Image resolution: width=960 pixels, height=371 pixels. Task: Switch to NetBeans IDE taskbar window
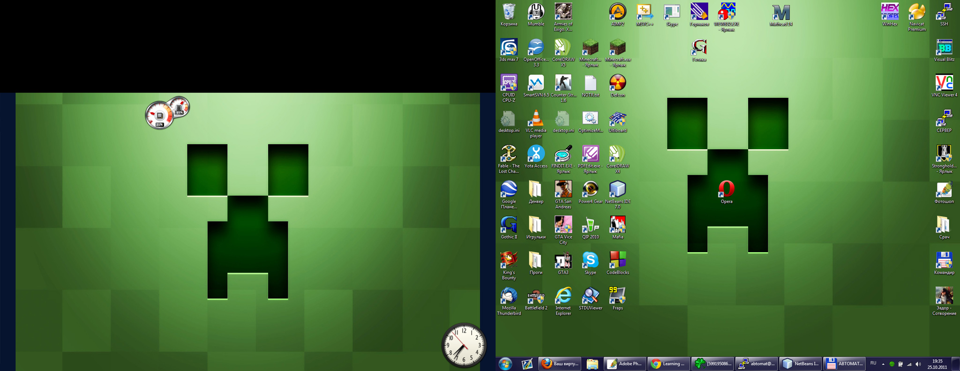(801, 364)
